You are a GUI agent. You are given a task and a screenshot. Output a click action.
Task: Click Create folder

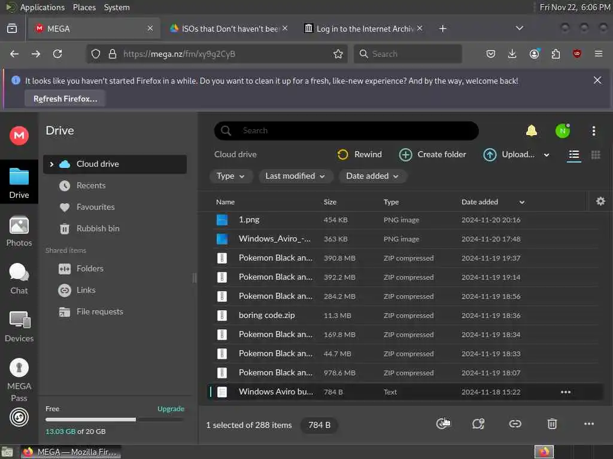(432, 155)
